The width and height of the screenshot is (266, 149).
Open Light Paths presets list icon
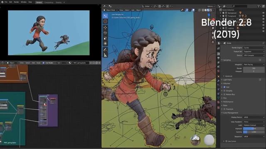[x=260, y=79]
